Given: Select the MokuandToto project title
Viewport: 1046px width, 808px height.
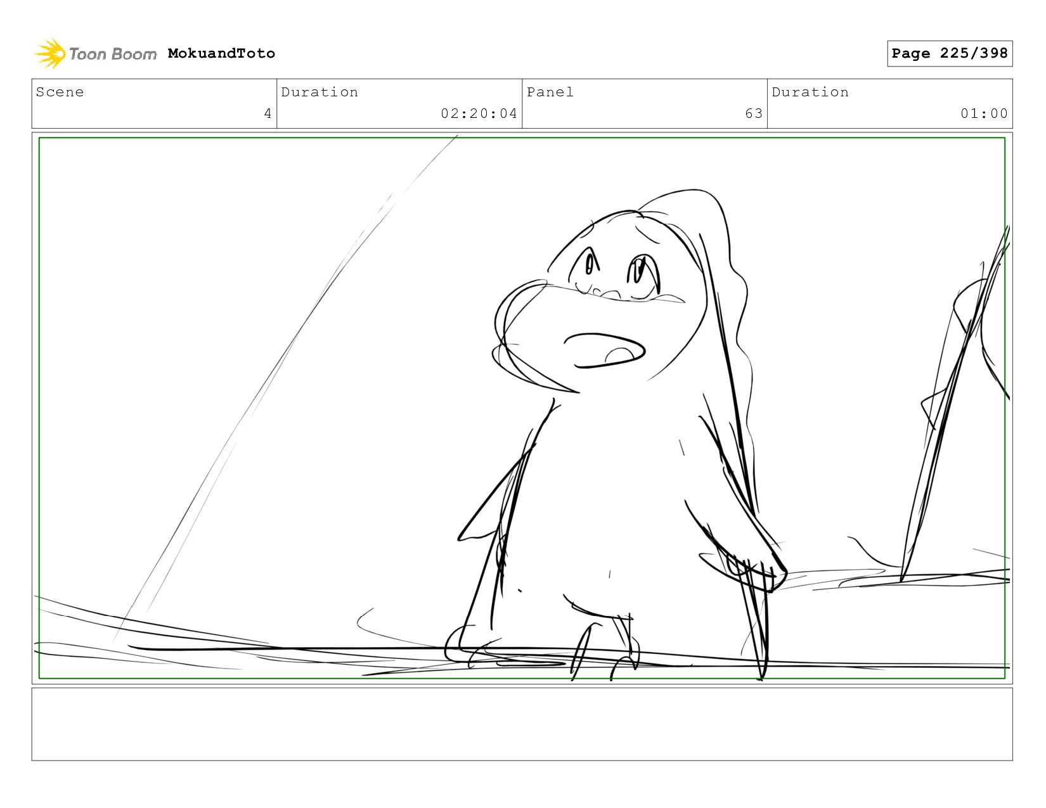Looking at the screenshot, I should (x=221, y=53).
